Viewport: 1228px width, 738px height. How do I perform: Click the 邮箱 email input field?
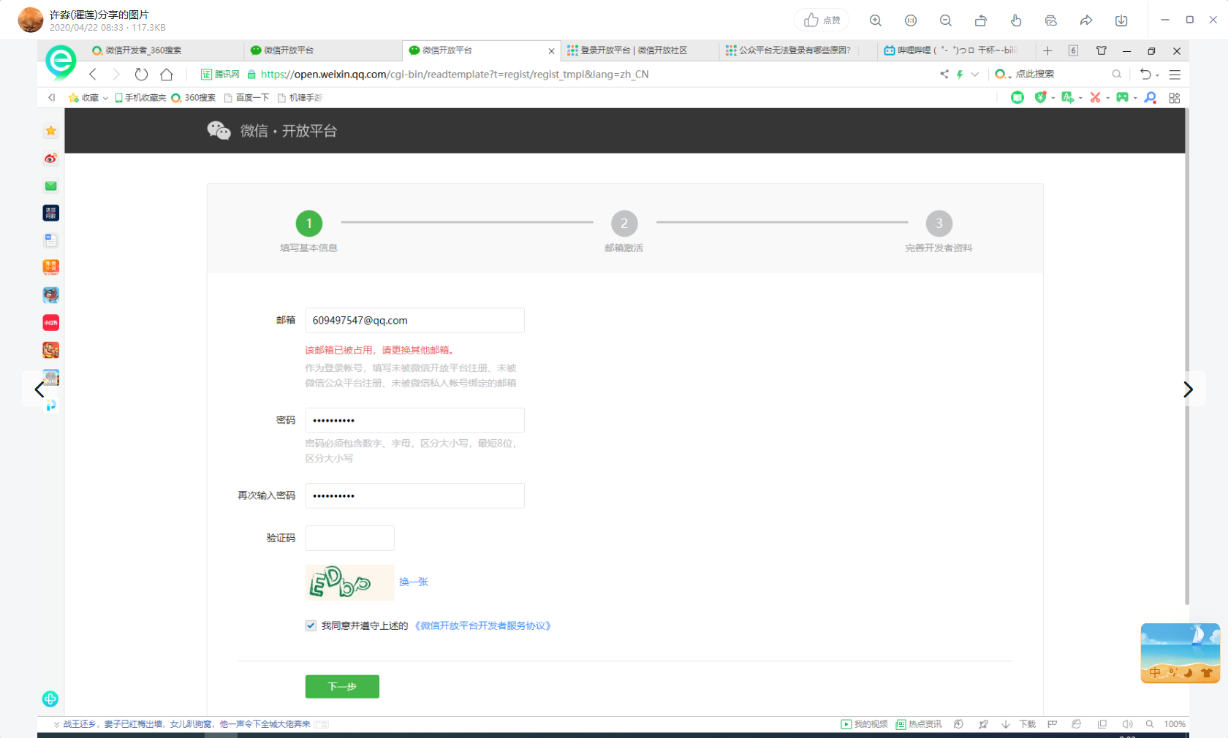point(414,320)
